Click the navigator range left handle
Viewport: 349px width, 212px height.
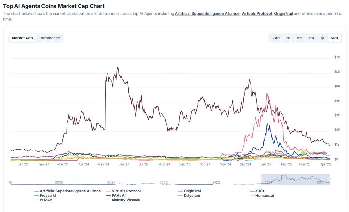click(261, 179)
